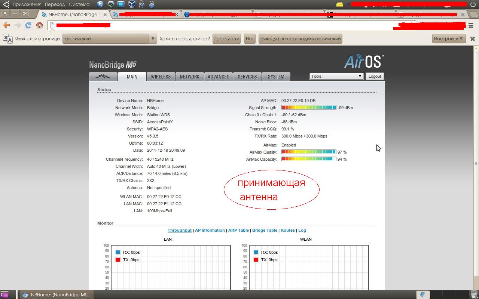The width and height of the screenshot is (479, 299).
Task: Reload the page with the refresh icon
Action: coord(28,25)
